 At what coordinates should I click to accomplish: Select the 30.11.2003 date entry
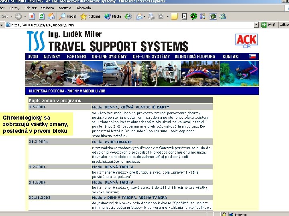coord(39,198)
